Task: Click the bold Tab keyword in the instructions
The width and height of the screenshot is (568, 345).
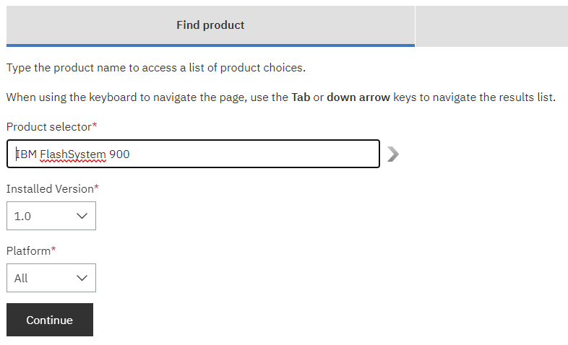Action: 301,97
